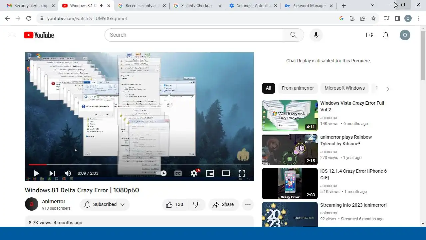Click the video title Windows 8.1 Delta Crazy Error
Viewport: 426px width, 240px height.
pyautogui.click(x=82, y=190)
